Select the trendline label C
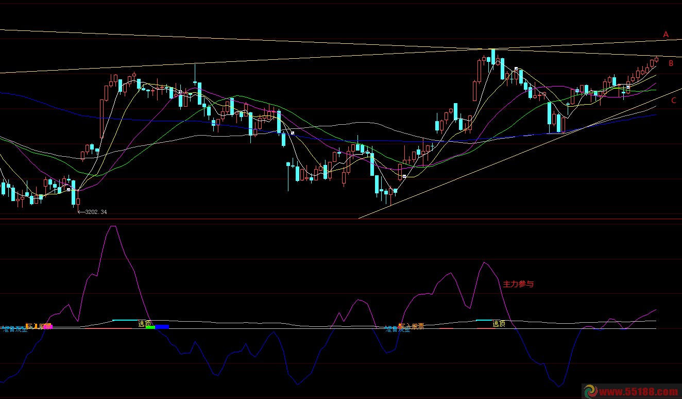This screenshot has width=682, height=399. pos(674,101)
